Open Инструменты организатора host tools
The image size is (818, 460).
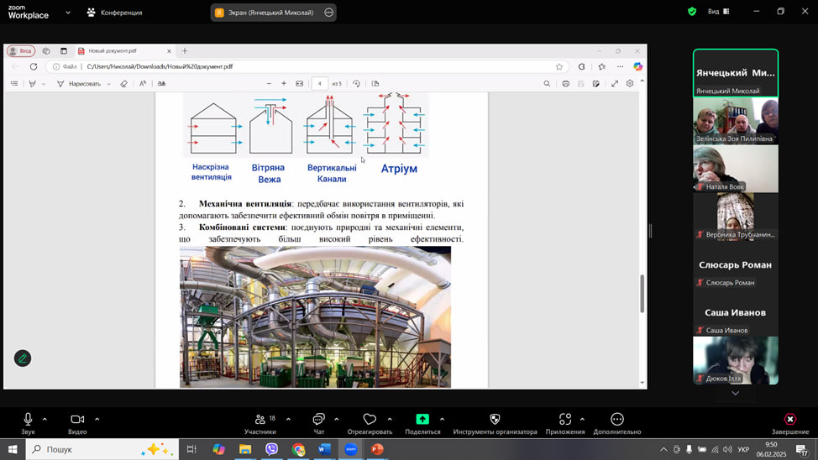pos(495,420)
